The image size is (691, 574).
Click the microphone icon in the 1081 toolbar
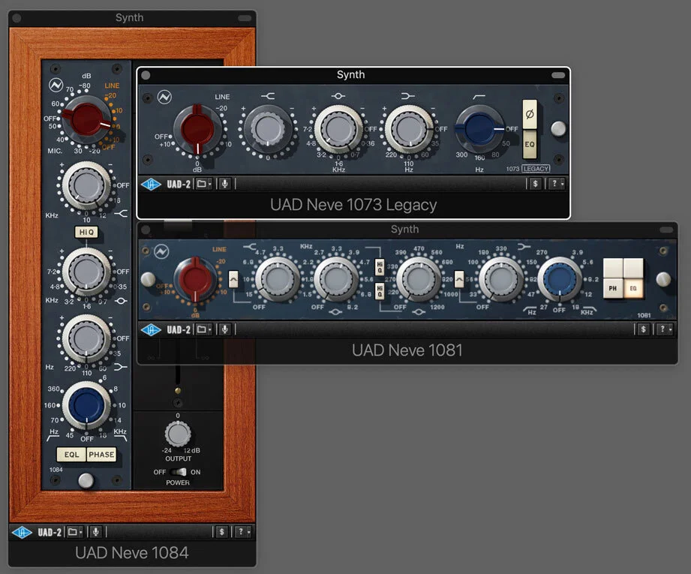225,329
